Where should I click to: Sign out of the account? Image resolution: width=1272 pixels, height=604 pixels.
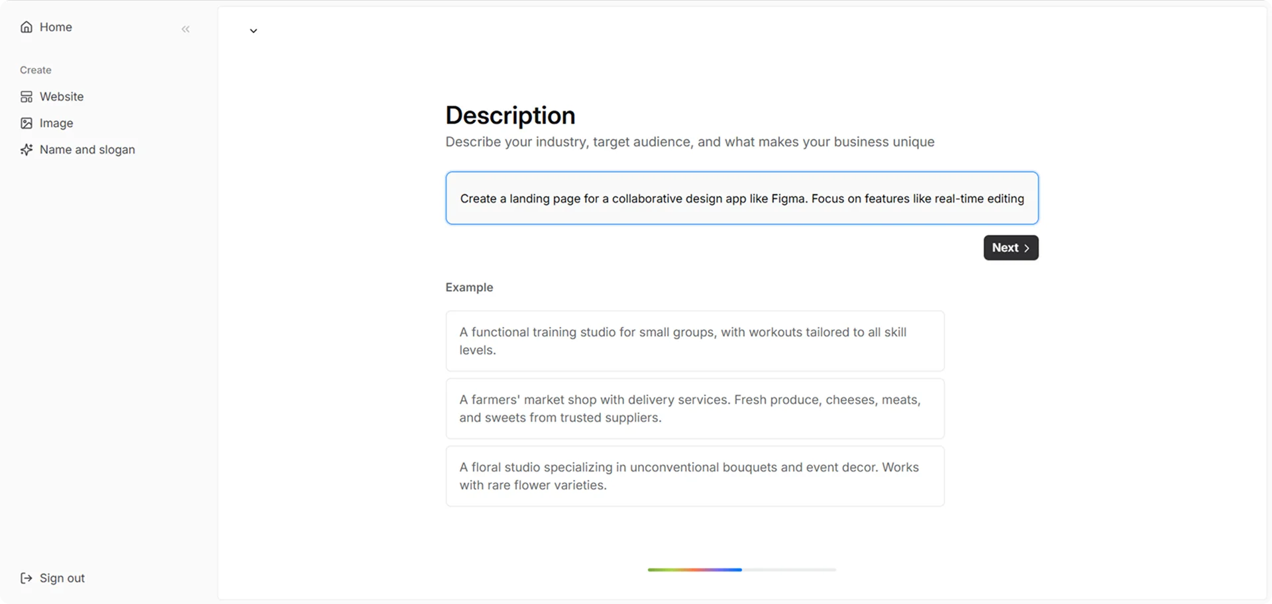(53, 578)
